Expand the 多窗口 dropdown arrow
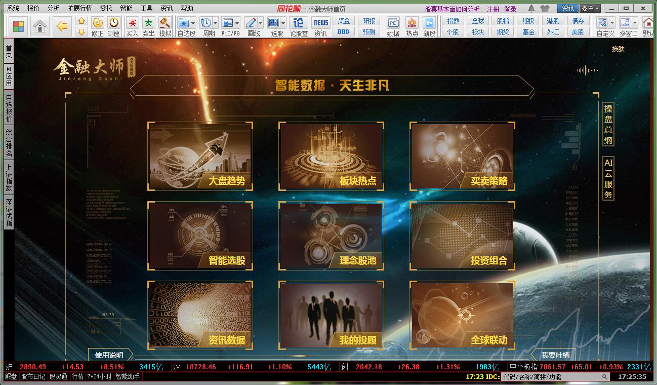 (635, 23)
